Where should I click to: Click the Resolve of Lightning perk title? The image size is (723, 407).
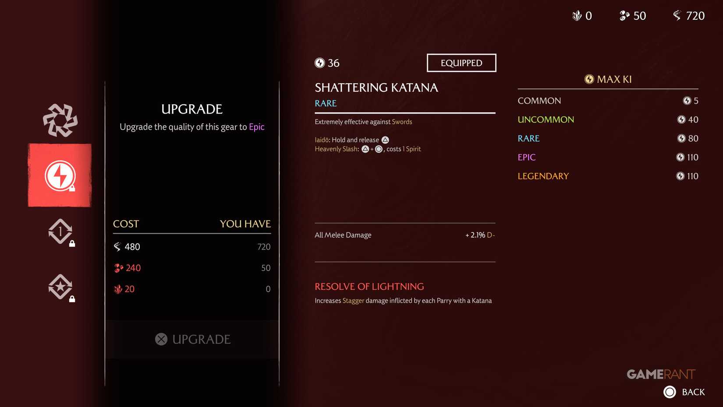click(x=369, y=286)
